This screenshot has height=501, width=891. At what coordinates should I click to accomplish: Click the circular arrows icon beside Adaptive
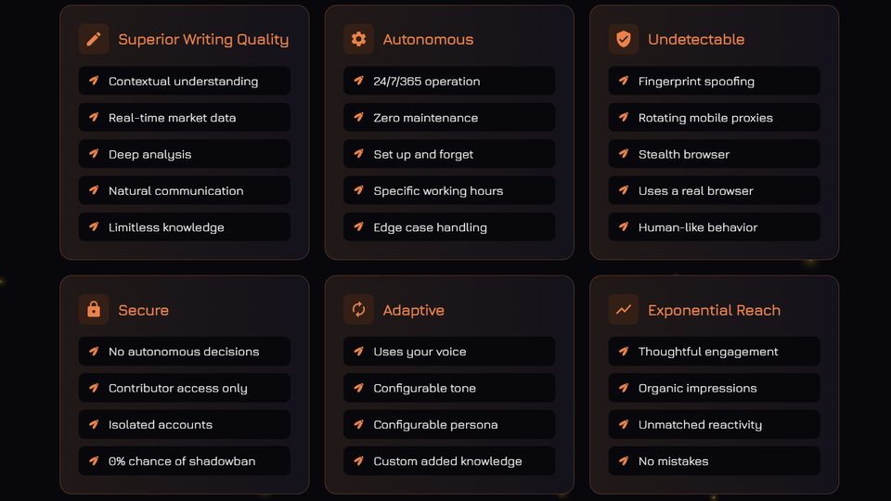click(x=358, y=310)
